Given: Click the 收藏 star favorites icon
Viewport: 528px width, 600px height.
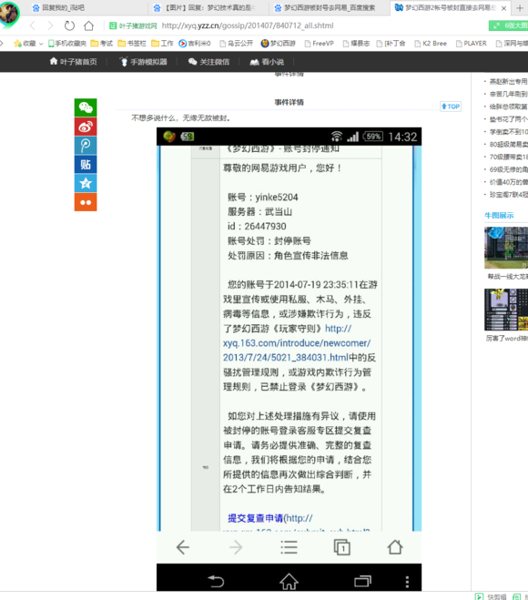Looking at the screenshot, I should click(17, 43).
